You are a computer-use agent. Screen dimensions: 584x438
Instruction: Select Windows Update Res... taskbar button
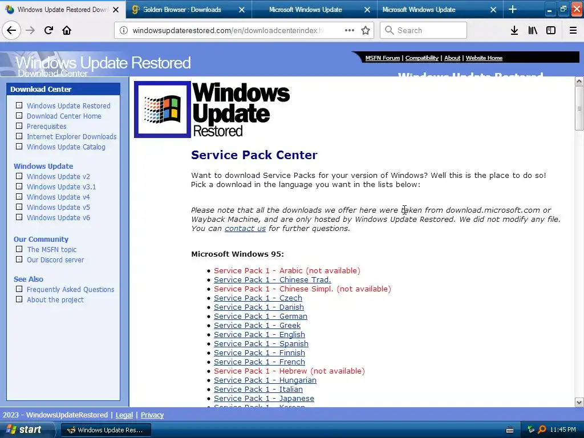106,430
